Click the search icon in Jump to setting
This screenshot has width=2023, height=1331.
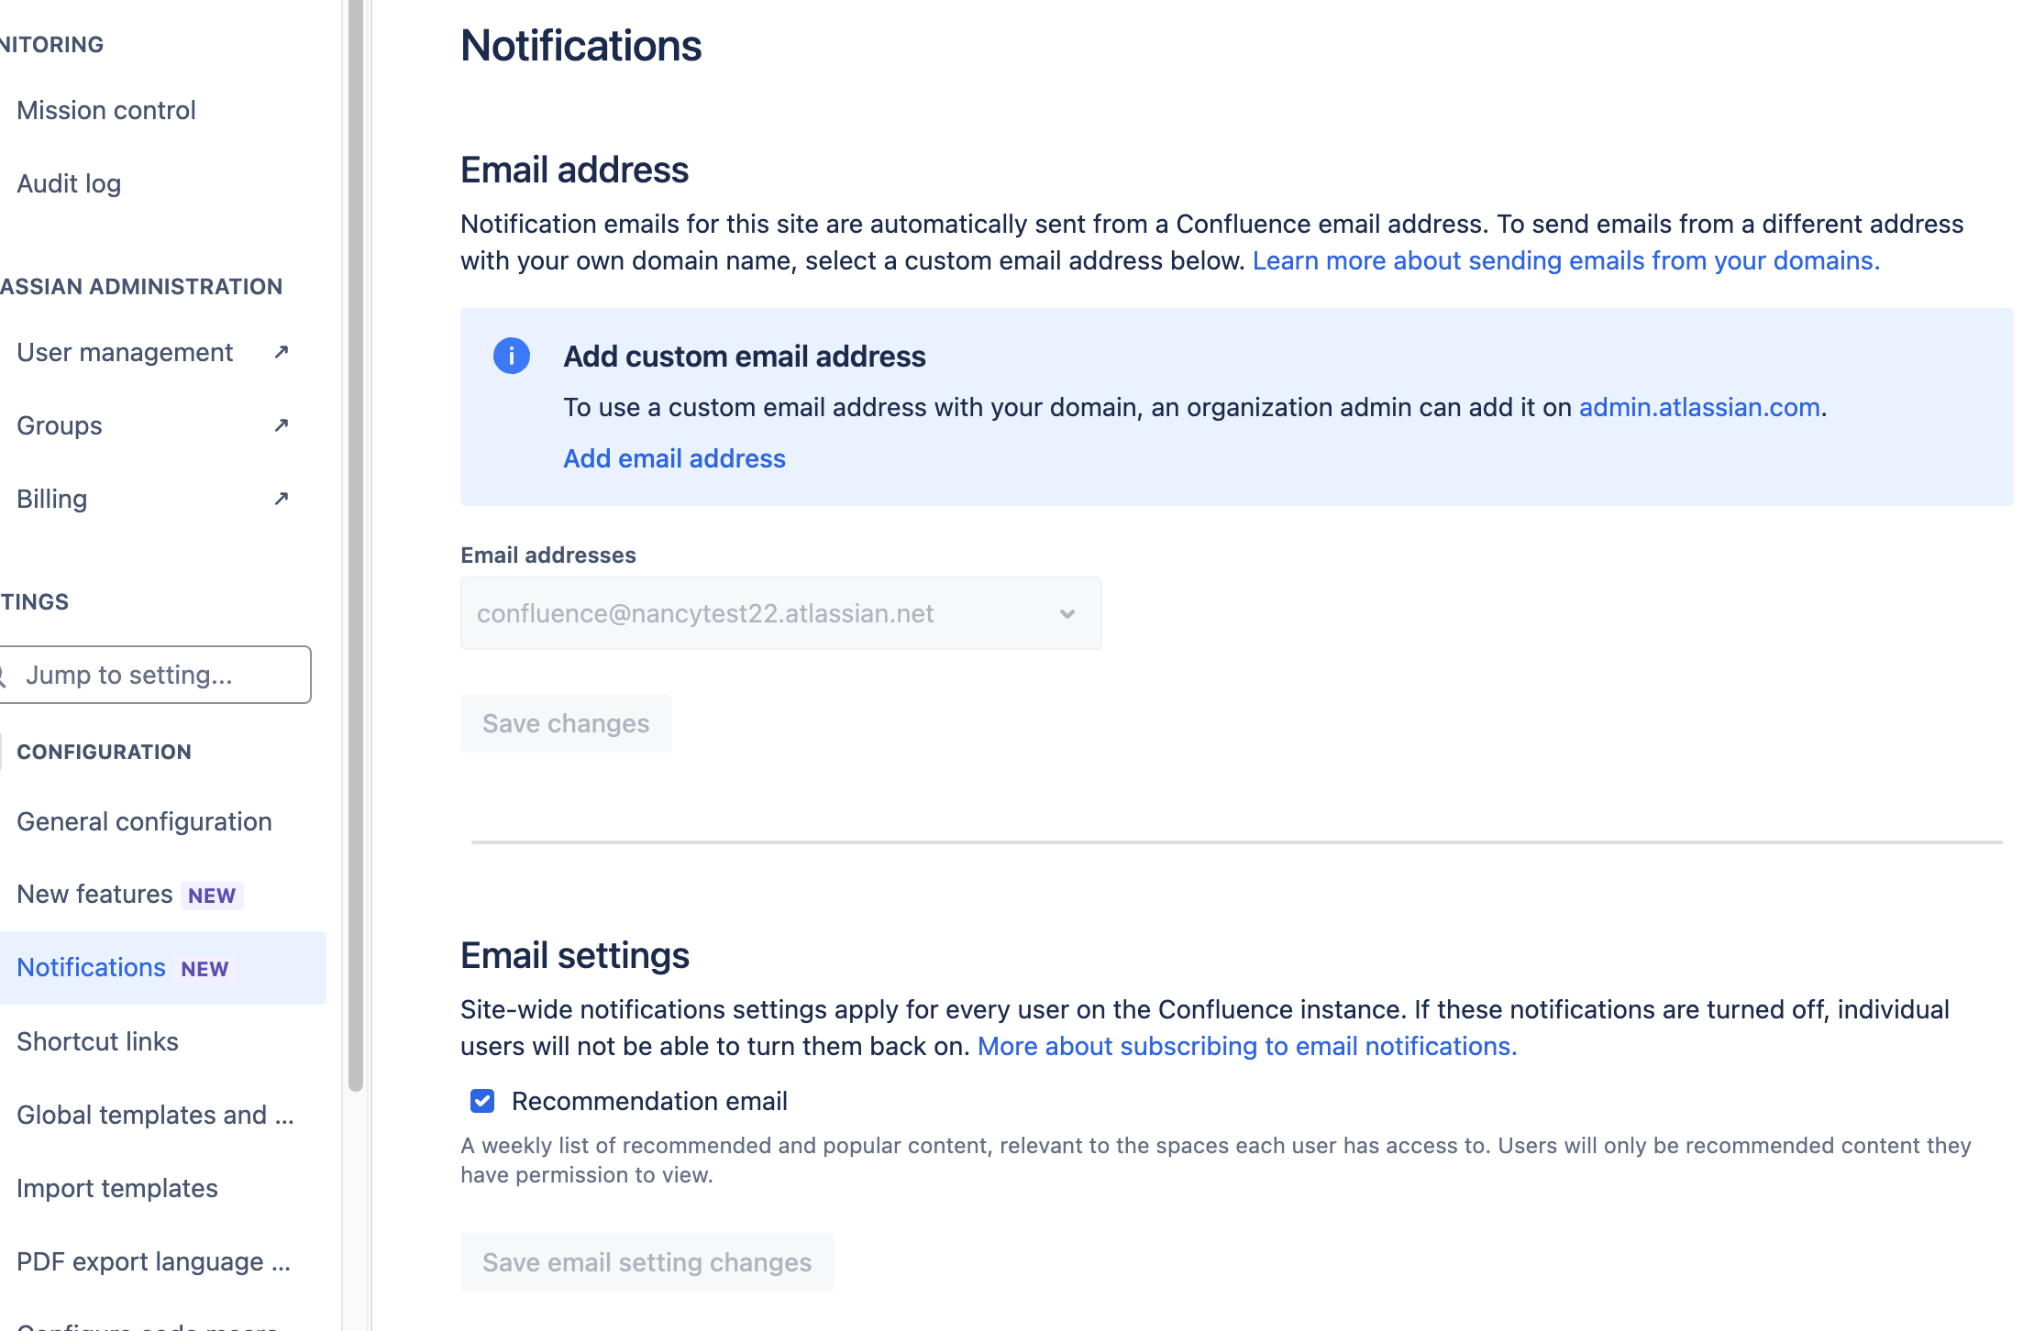coord(4,675)
